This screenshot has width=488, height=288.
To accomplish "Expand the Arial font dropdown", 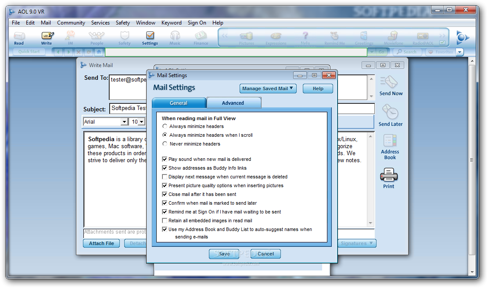I will [x=124, y=121].
